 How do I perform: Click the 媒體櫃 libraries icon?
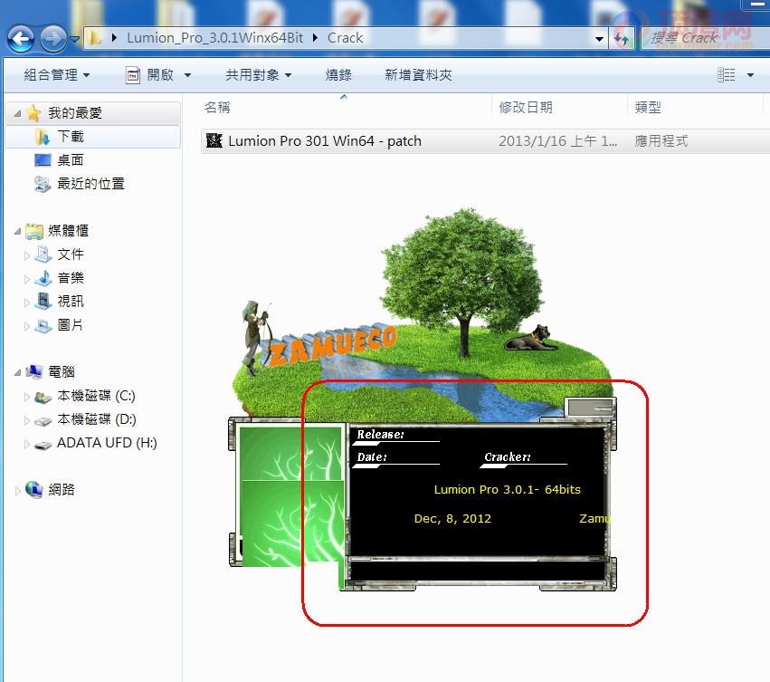tap(34, 231)
